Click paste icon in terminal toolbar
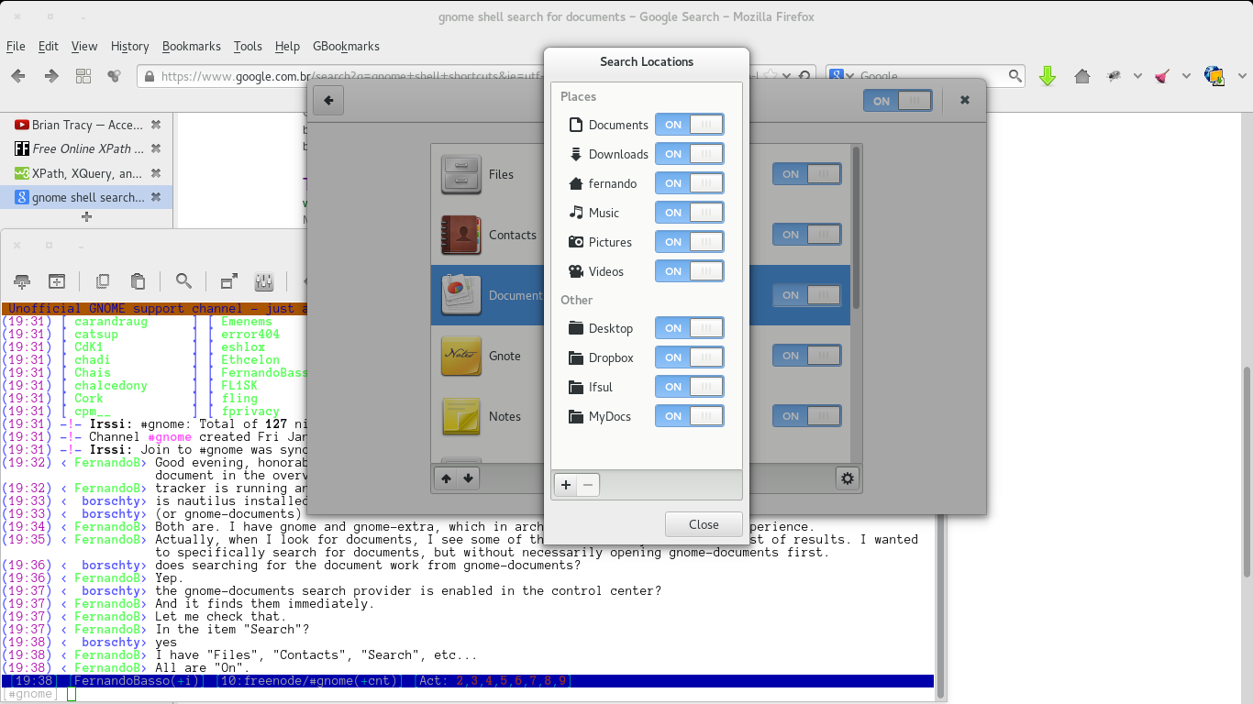Screen dimensions: 1253x704 [138, 281]
